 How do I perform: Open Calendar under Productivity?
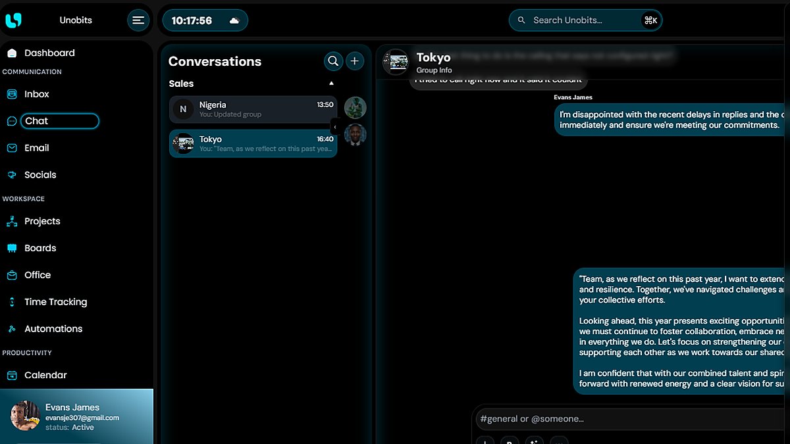click(45, 375)
